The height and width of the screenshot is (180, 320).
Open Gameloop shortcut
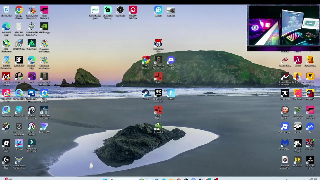coord(6,111)
